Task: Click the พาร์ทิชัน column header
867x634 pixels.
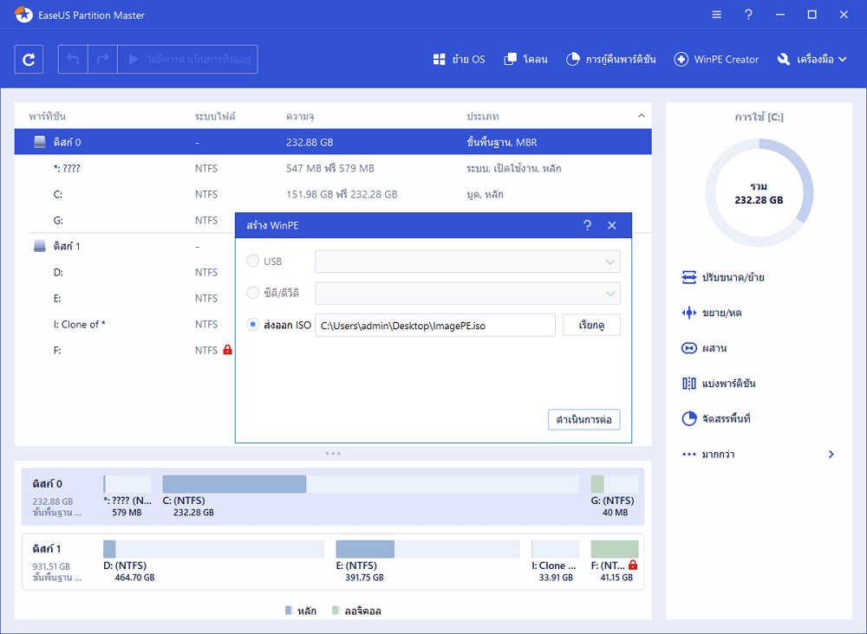Action: [48, 117]
